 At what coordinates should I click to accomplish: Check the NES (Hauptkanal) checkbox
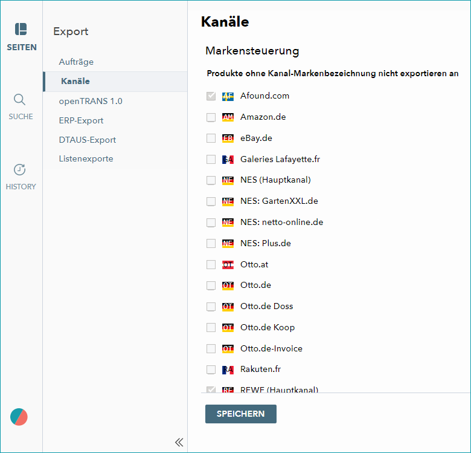pos(211,180)
